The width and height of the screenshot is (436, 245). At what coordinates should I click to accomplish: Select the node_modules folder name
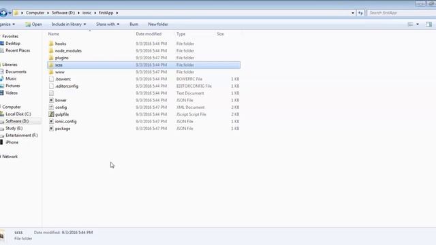click(x=68, y=50)
